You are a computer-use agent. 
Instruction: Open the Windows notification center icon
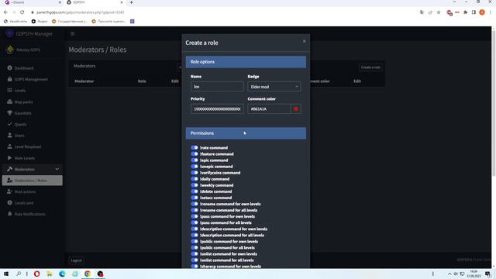487,274
